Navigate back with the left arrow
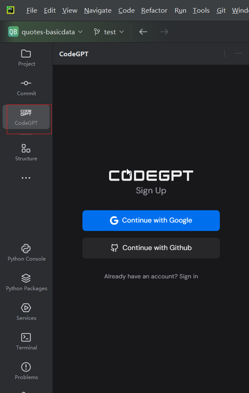This screenshot has height=393, width=249. pos(143,32)
